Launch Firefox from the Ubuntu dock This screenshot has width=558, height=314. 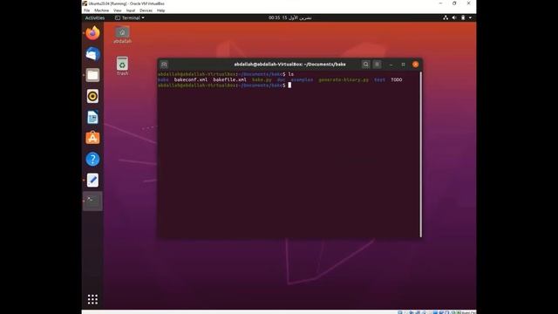(x=92, y=33)
